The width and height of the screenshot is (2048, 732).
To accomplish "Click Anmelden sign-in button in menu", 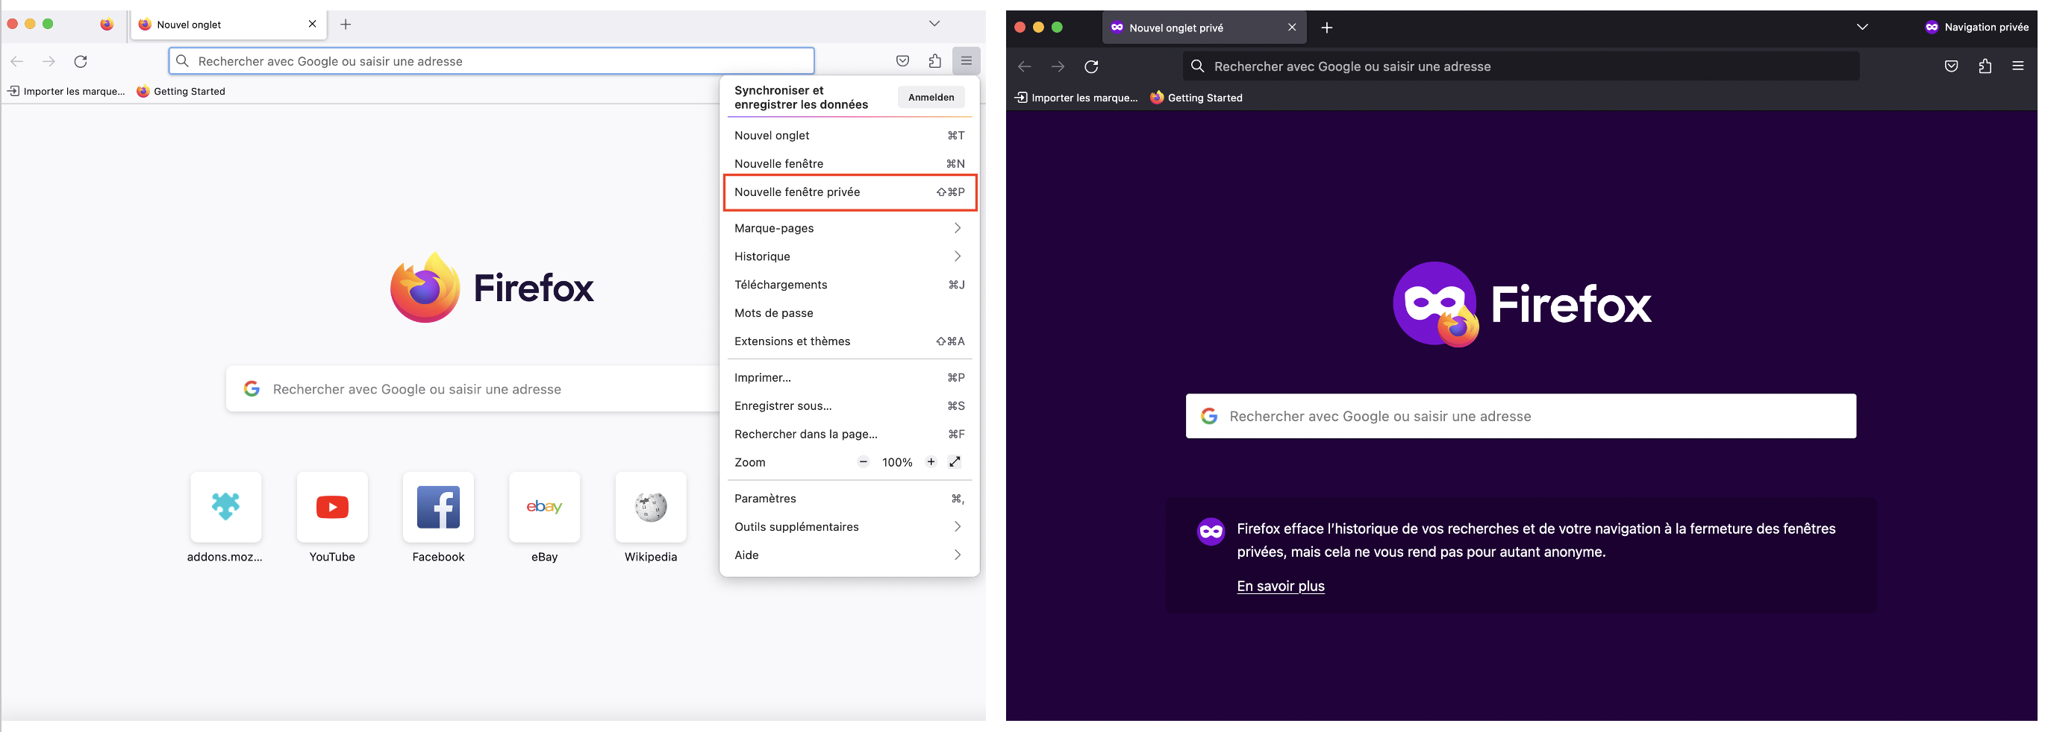I will [x=931, y=97].
